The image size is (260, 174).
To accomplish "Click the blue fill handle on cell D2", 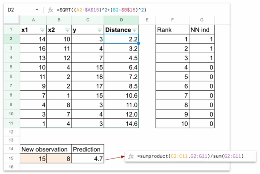I will (139, 43).
